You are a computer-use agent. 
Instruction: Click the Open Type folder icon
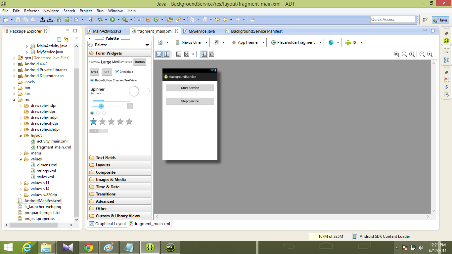(x=170, y=20)
